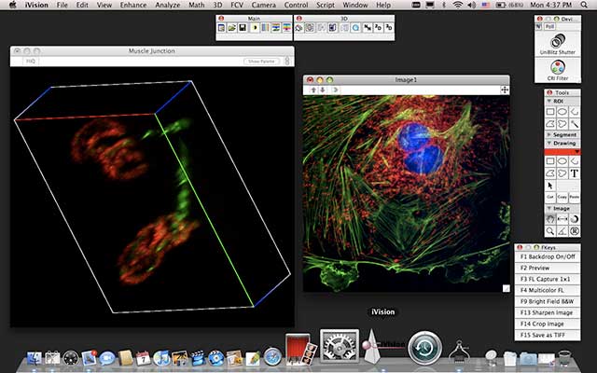
Task: Select the ellipse ROI tool
Action: click(x=562, y=112)
